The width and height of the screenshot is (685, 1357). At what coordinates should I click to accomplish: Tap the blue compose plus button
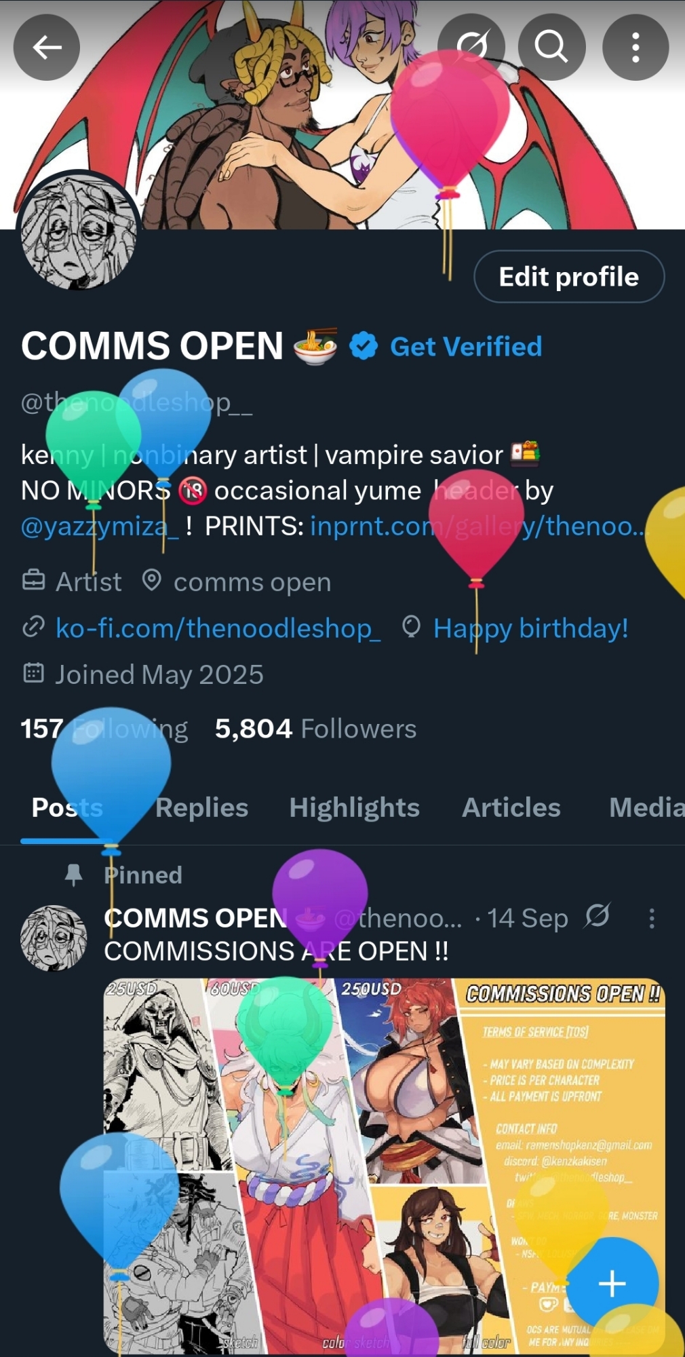point(612,1284)
